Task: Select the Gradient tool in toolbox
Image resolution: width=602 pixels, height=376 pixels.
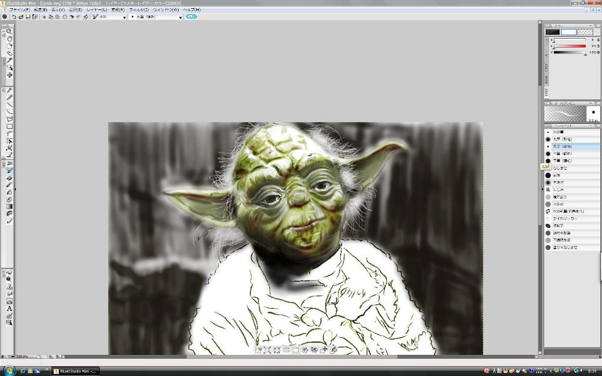Action: click(x=9, y=207)
